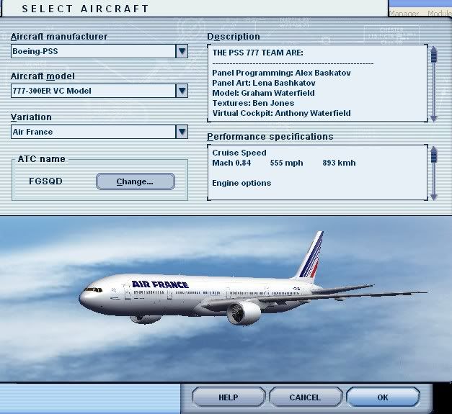Open the Aircraft model dropdown arrow

[x=182, y=91]
